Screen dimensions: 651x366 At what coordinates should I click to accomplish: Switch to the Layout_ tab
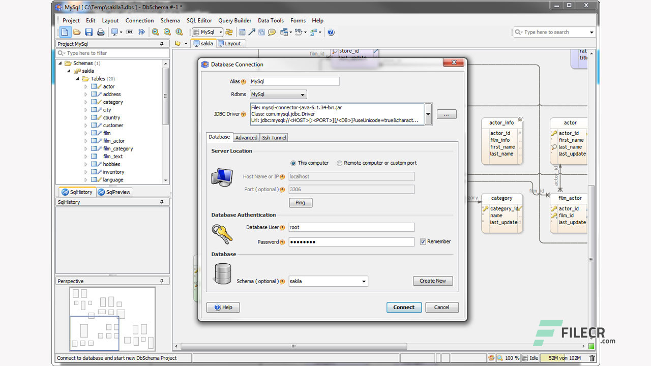(231, 44)
